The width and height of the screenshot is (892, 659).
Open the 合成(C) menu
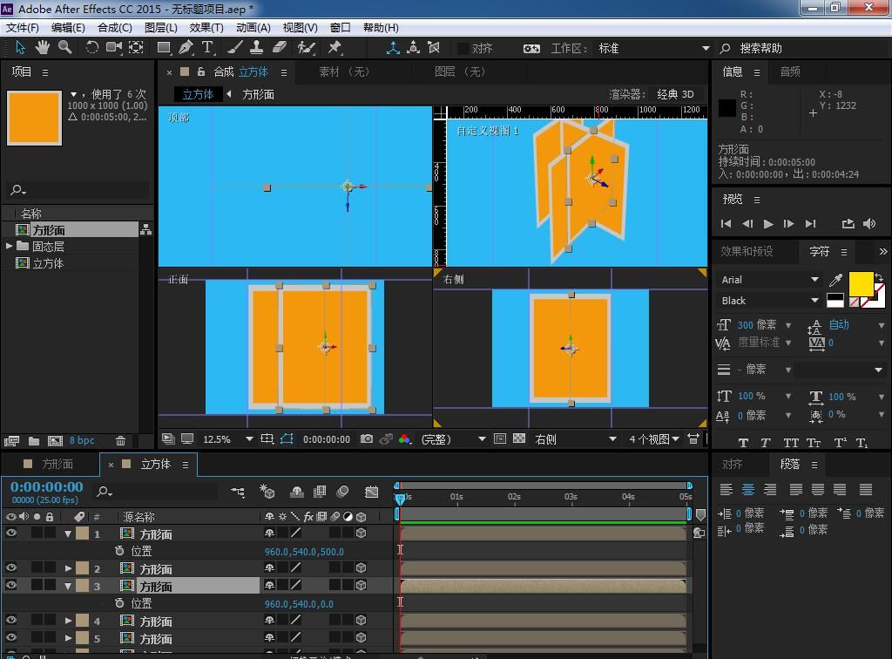coord(114,28)
